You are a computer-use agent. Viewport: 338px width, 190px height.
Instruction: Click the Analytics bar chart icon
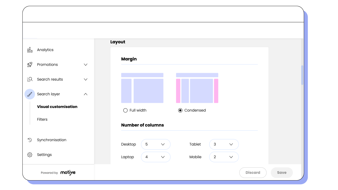coord(30,50)
